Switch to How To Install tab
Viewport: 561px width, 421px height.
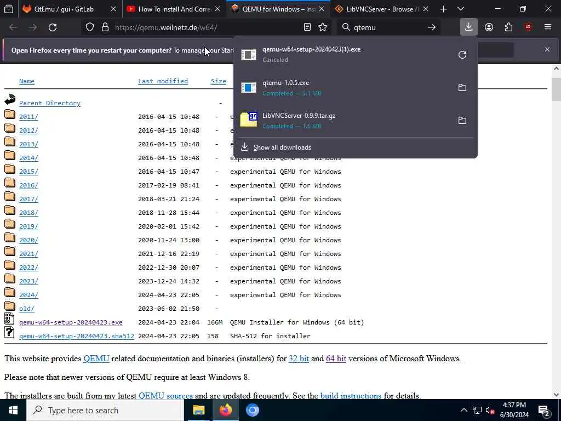tap(174, 9)
